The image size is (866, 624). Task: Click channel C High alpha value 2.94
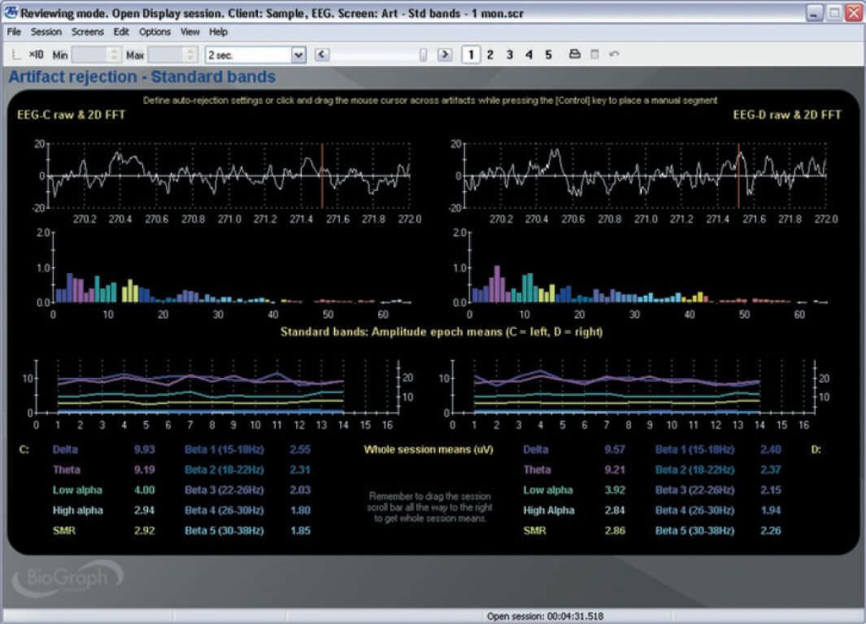point(144,511)
